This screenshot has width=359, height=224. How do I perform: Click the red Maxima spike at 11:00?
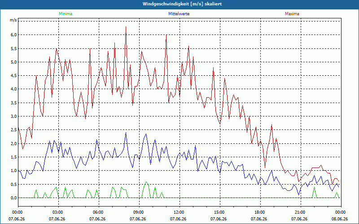pos(166,35)
